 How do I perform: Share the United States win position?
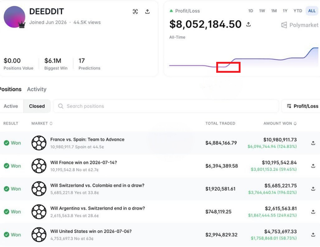pyautogui.click(x=313, y=235)
